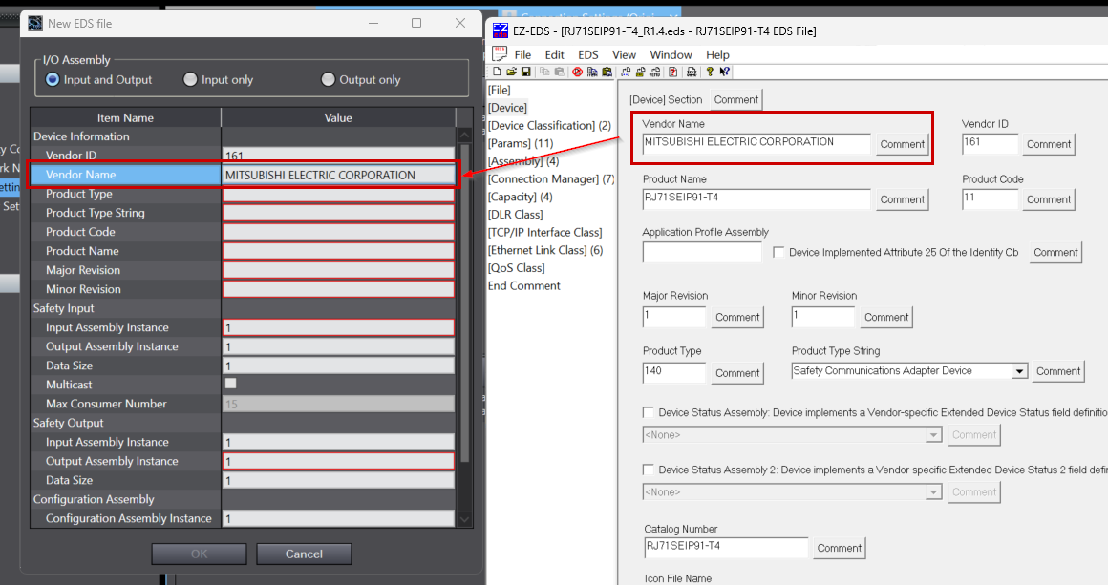Check Device Implemented Attribute 25 checkbox
This screenshot has width=1108, height=585.
[778, 252]
